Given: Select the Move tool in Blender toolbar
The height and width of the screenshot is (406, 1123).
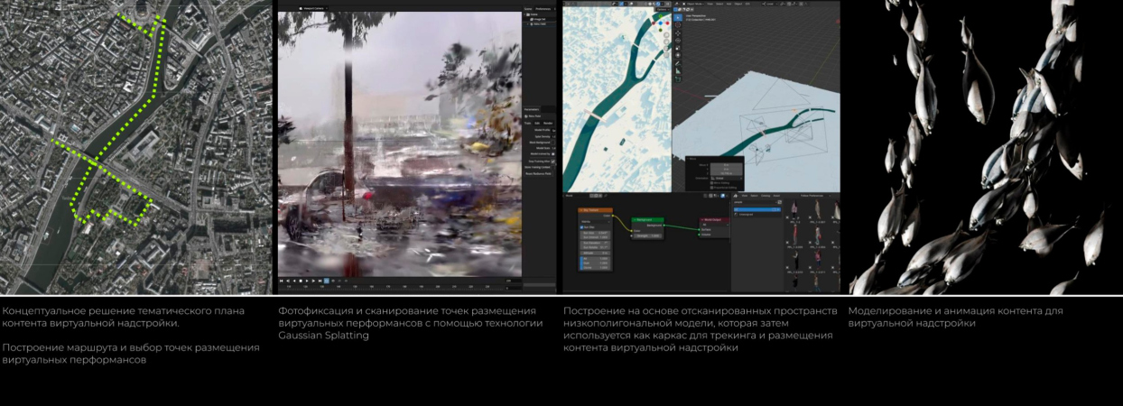Looking at the screenshot, I should coord(678,35).
